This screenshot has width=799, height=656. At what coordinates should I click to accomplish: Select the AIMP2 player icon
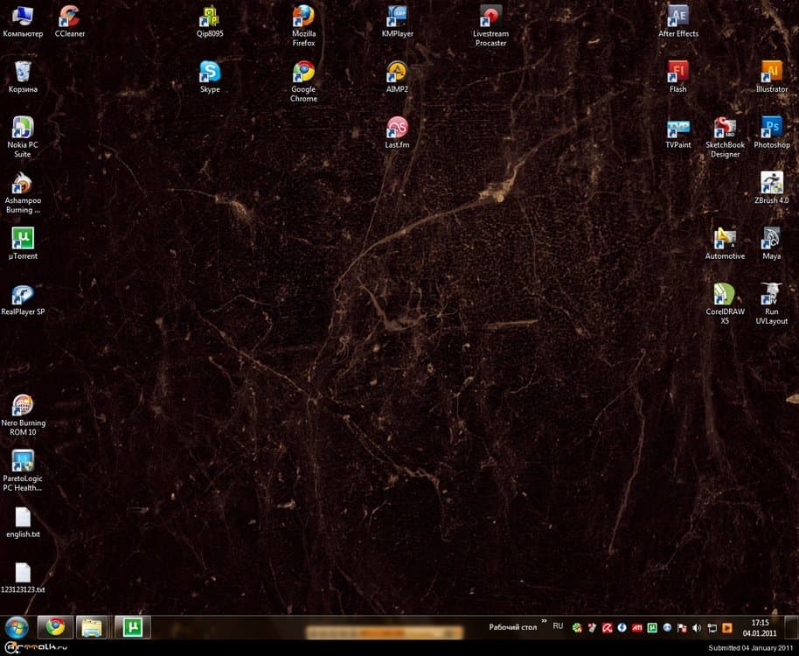(x=397, y=72)
